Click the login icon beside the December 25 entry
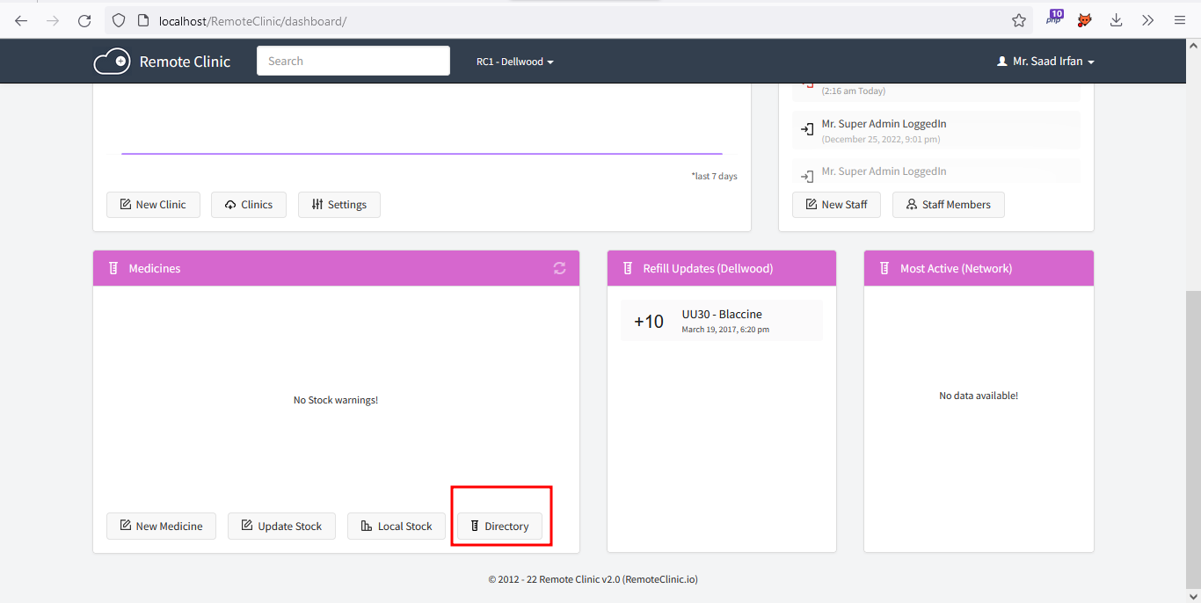The image size is (1201, 603). 806,129
